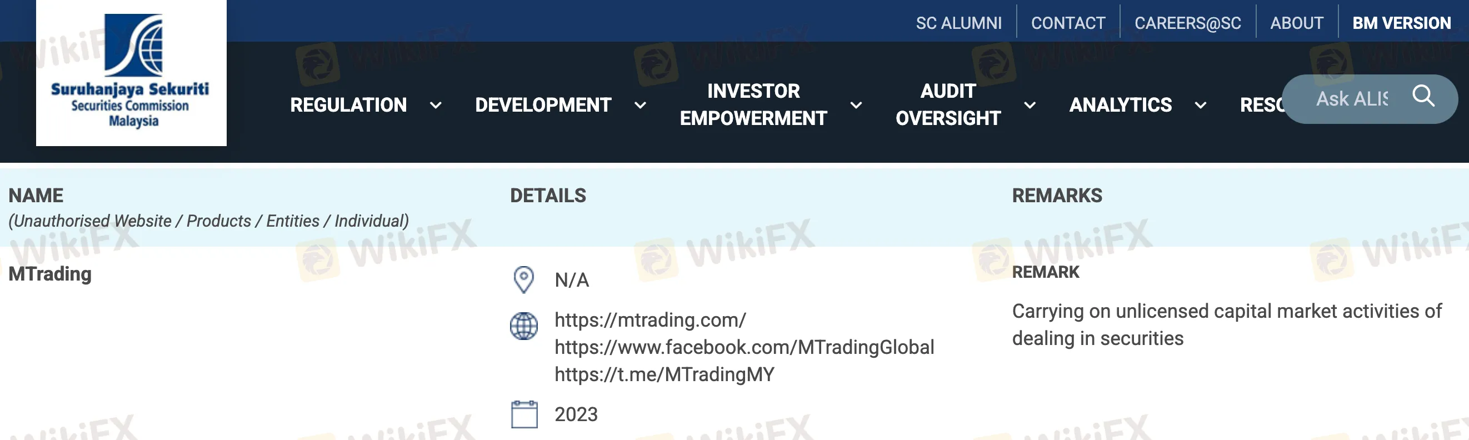Expand the Regulation menu chevron

pos(436,106)
